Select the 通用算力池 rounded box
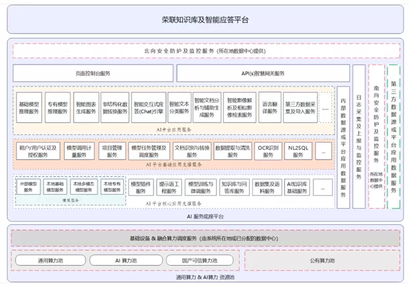Screen dimensions: 409x286 pos(50,260)
